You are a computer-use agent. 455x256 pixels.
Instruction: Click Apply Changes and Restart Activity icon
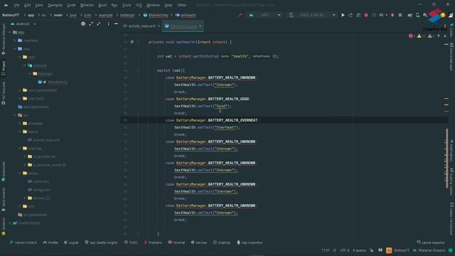click(x=350, y=15)
